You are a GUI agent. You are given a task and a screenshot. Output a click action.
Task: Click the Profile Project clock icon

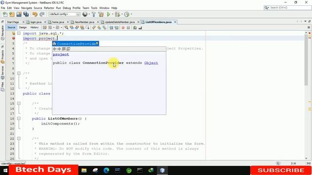[x=127, y=14]
